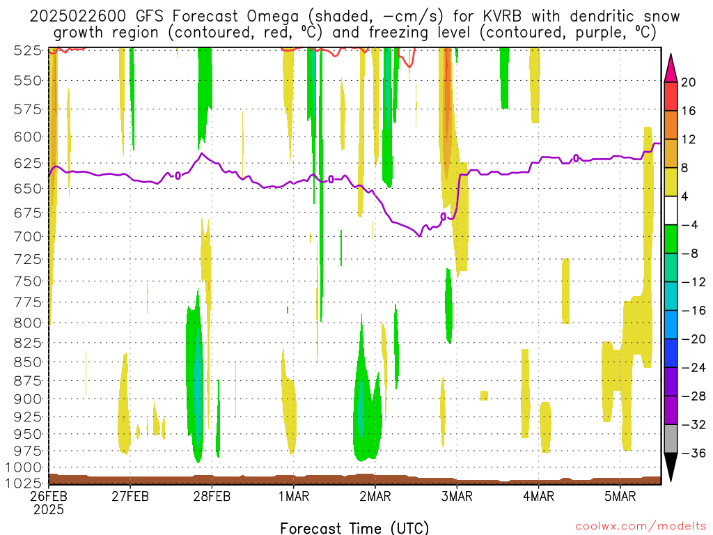Viewport: 713px width, 535px height.
Task: Click the 27FEB time axis label
Action: tap(130, 496)
